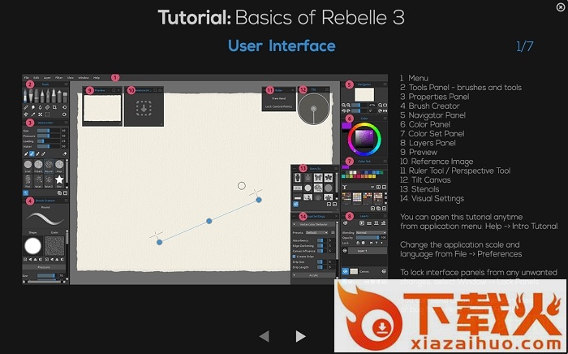Click '13 Stencils' in the legend list

(420, 189)
